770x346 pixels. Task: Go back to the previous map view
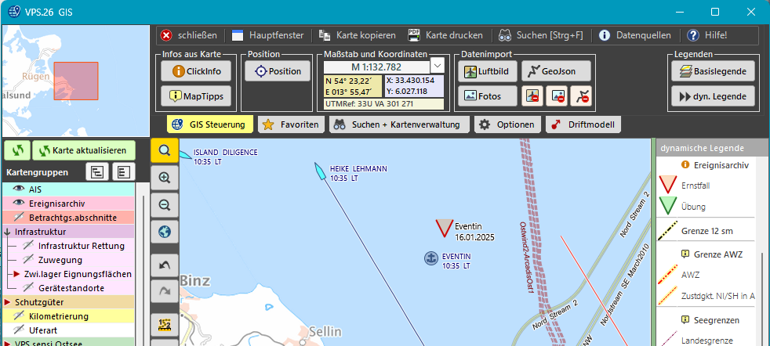point(164,266)
